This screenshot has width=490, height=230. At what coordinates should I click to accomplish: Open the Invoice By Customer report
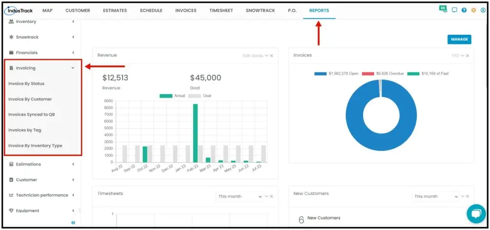coord(30,99)
